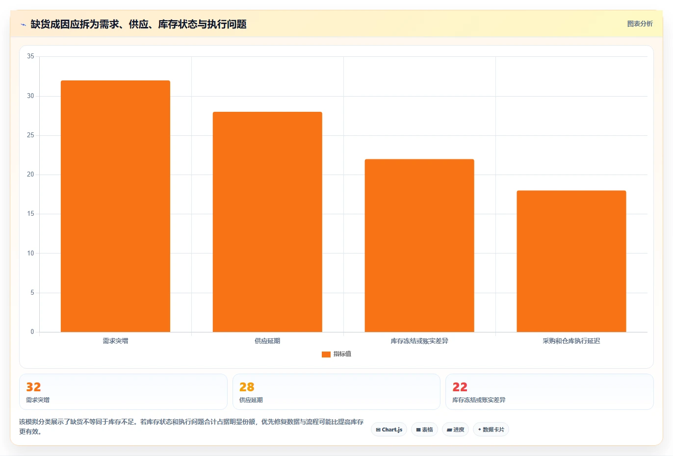Click the y-axis value 5
The width and height of the screenshot is (673, 456).
tap(32, 293)
